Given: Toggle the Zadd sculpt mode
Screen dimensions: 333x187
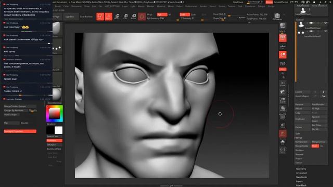Looking at the screenshot, I should 184,15.
